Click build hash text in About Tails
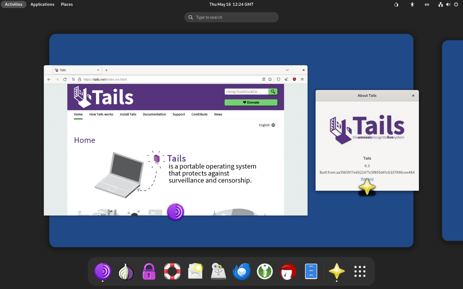The height and width of the screenshot is (289, 463). (367, 173)
